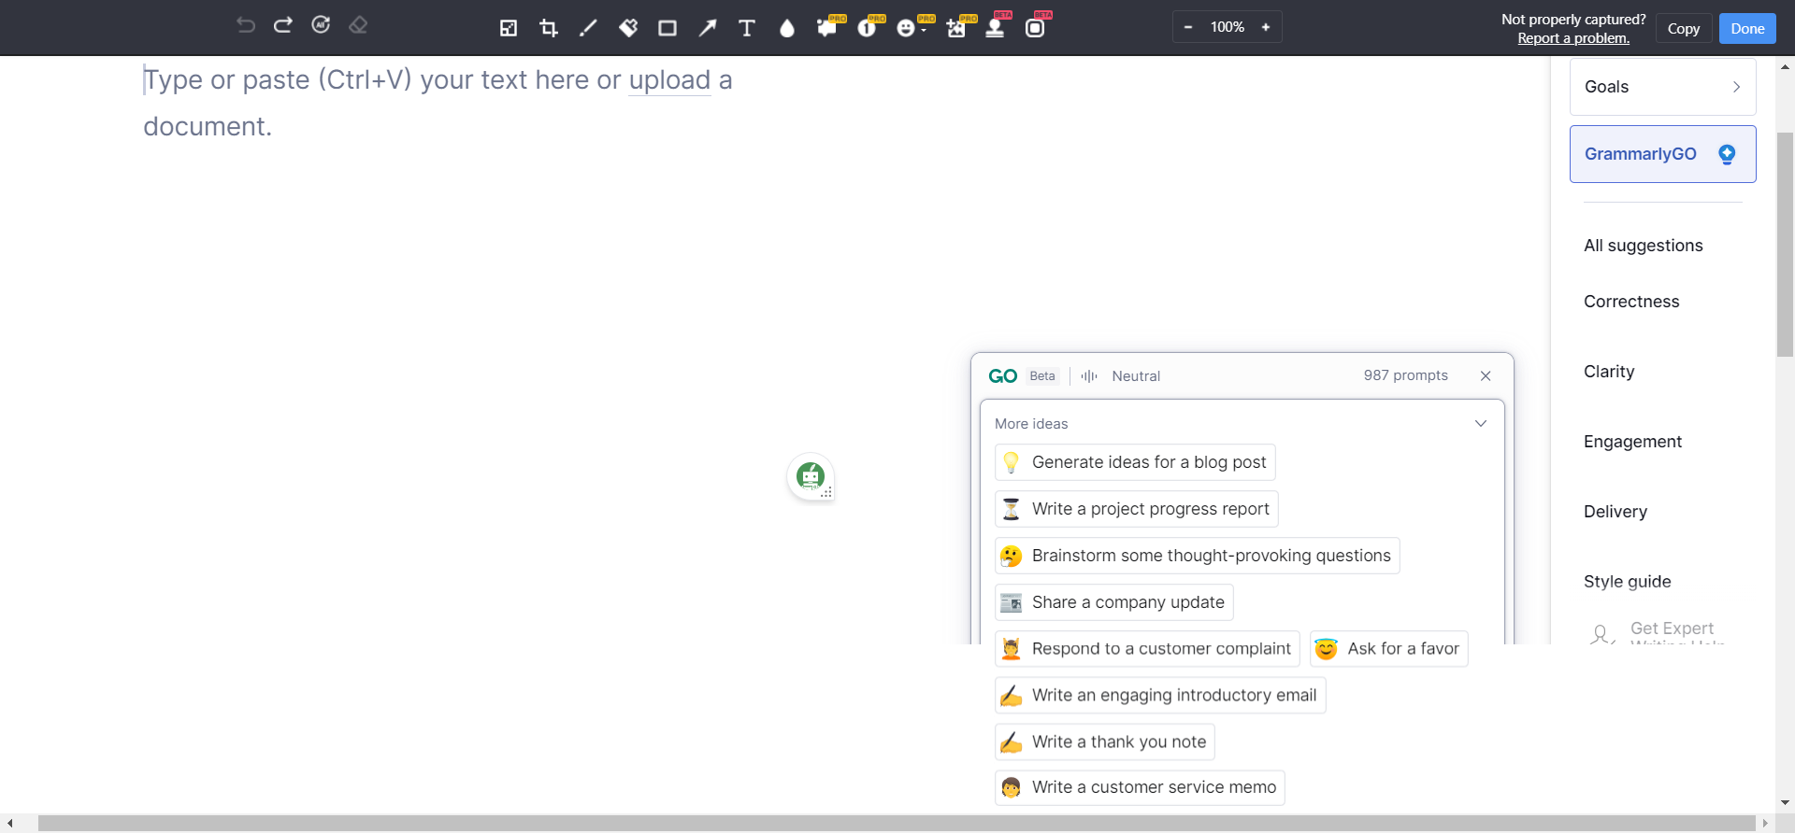Select the eraser tool
The image size is (1795, 833).
pos(358,25)
